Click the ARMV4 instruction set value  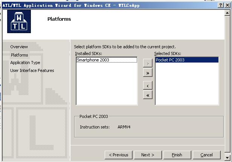click(x=124, y=127)
